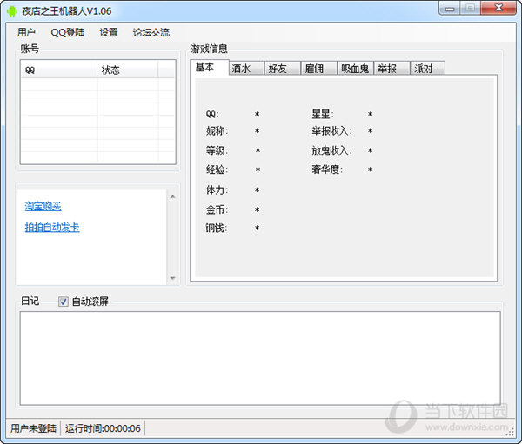Click the first empty row in account list
Viewport: 522px width, 444px height.
coord(97,84)
